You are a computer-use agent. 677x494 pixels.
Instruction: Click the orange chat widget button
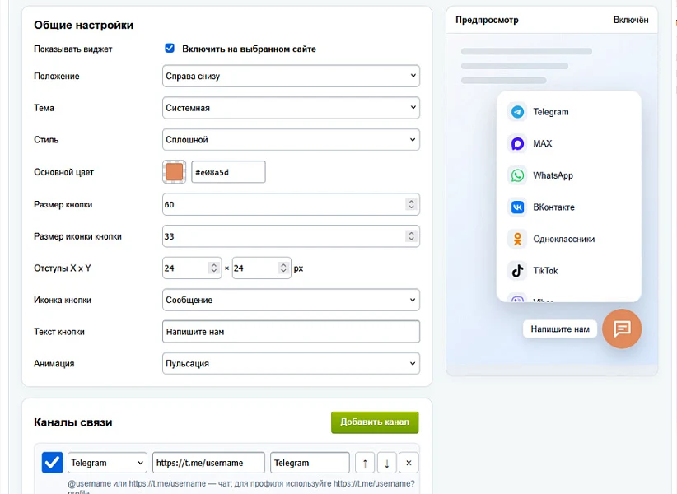[x=622, y=329]
